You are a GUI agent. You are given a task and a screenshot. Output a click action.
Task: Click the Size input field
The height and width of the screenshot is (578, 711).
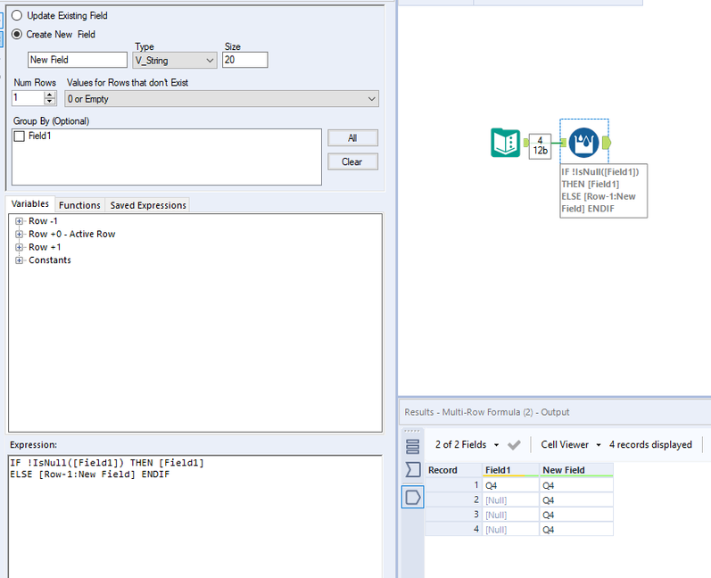tap(244, 60)
